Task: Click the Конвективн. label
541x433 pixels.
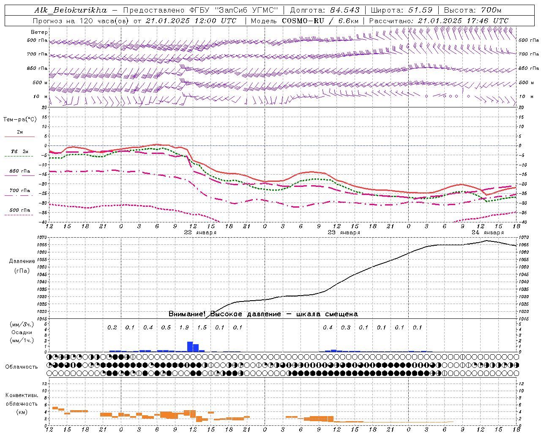Action: click(22, 395)
